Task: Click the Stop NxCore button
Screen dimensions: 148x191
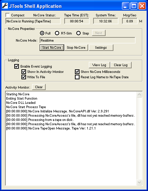Action: (76, 48)
